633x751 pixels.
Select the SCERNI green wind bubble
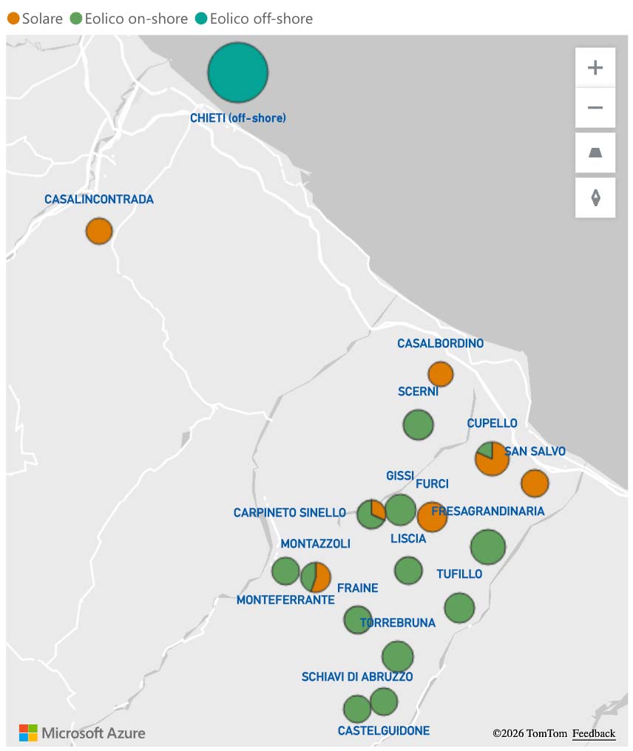[418, 425]
